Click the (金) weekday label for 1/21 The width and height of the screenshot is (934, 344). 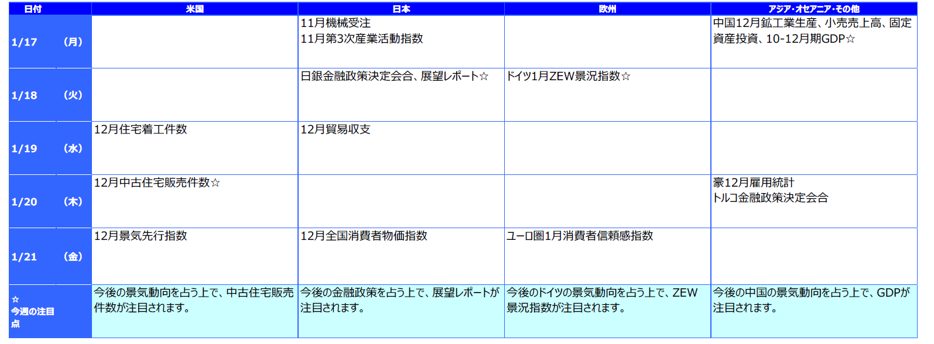click(73, 257)
